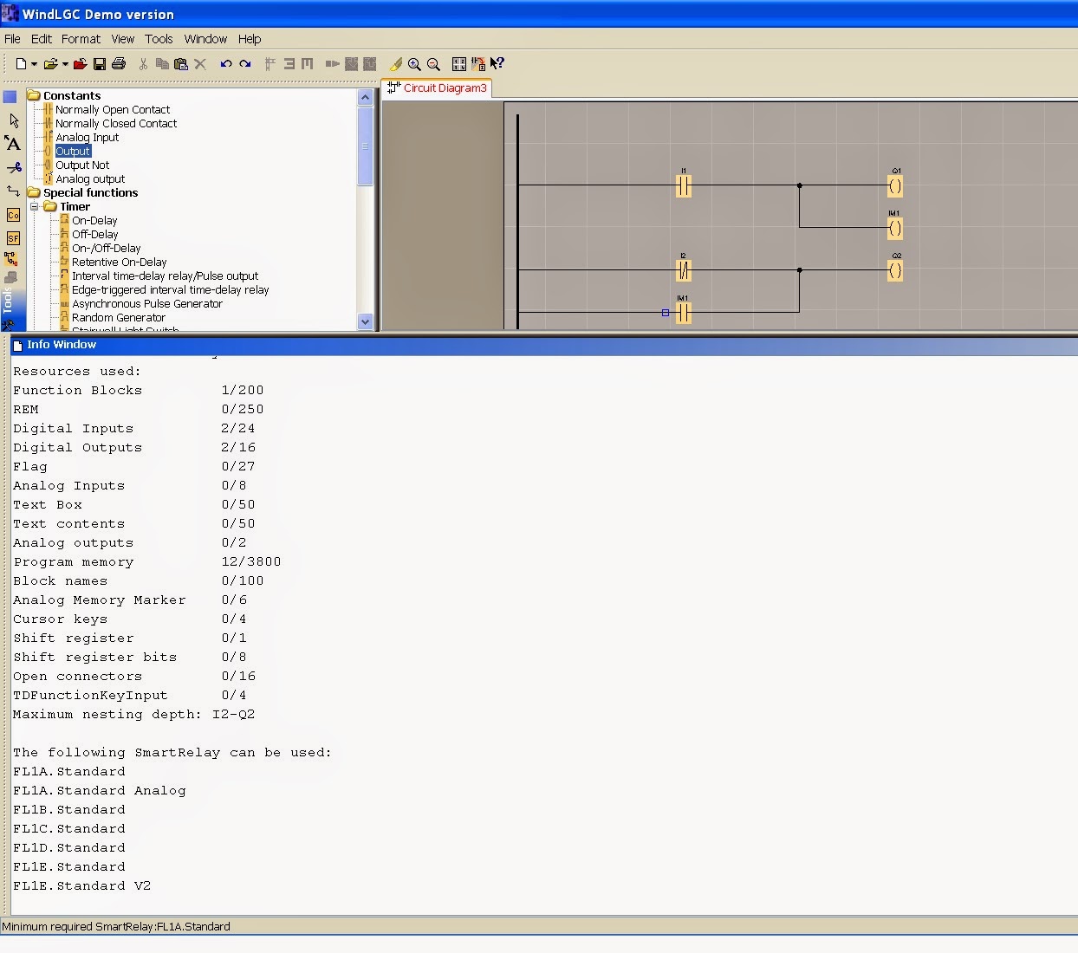This screenshot has width=1078, height=953.
Task: Open the New file dropdown arrow
Action: (34, 63)
